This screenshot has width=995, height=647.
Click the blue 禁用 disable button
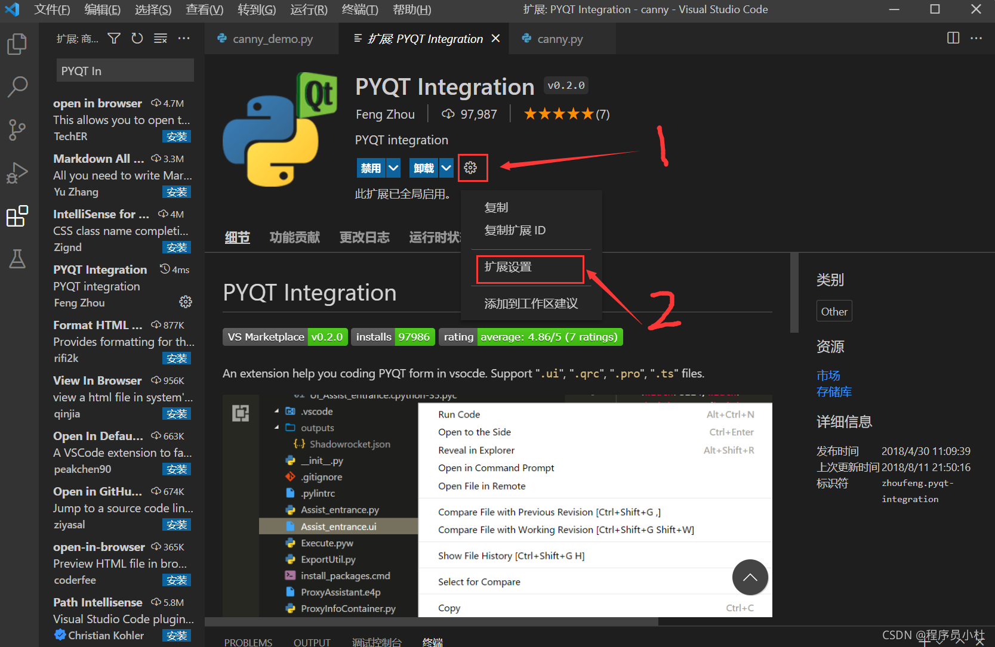(x=371, y=168)
